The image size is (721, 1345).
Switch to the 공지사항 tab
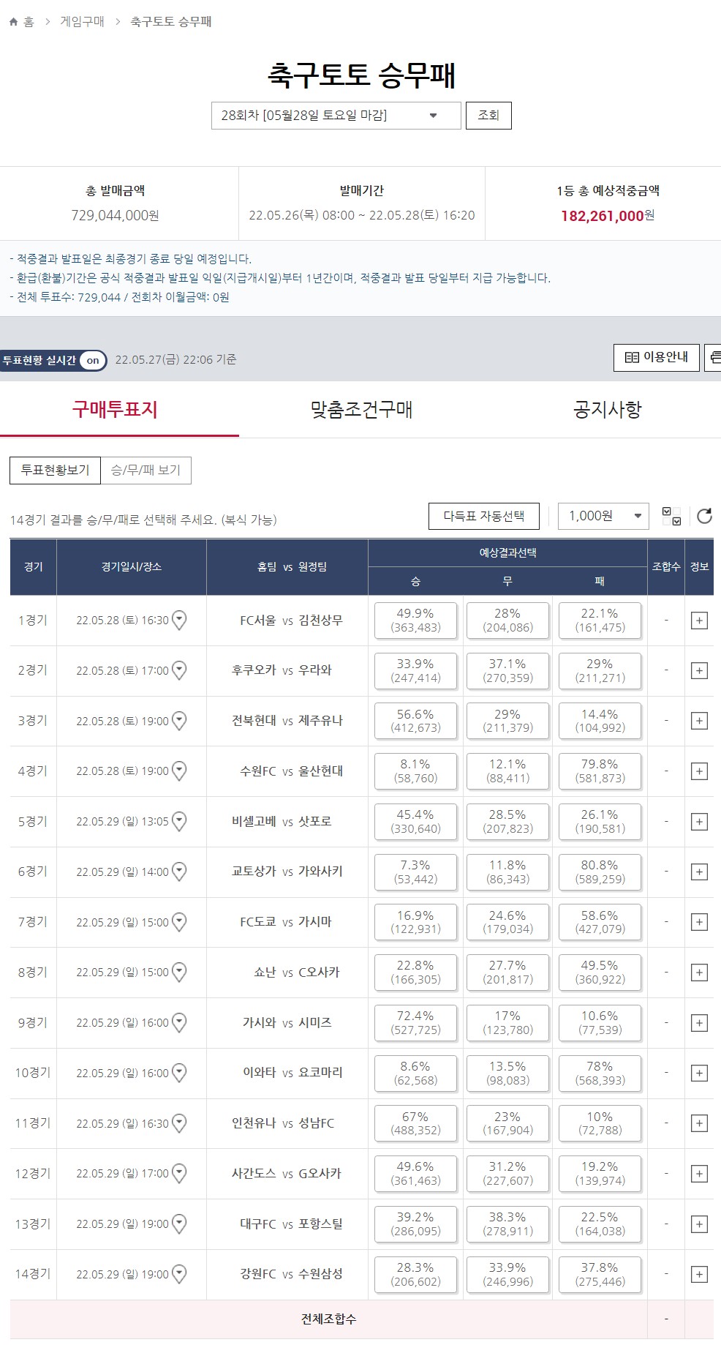607,410
